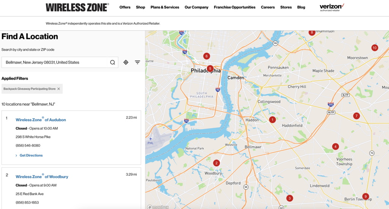This screenshot has width=389, height=209.
Task: Open Our Company menu
Action: point(196,7)
